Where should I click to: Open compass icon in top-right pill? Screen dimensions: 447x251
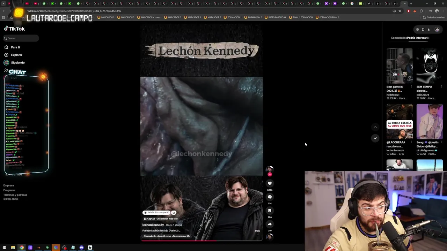click(417, 30)
